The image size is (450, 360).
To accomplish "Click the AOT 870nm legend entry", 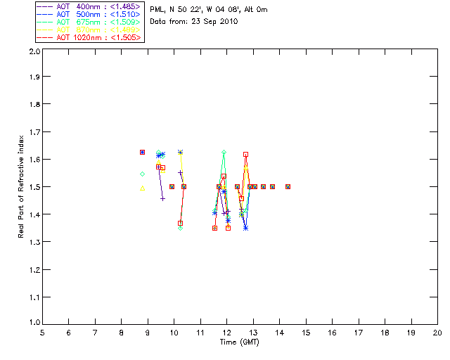I will pos(89,30).
